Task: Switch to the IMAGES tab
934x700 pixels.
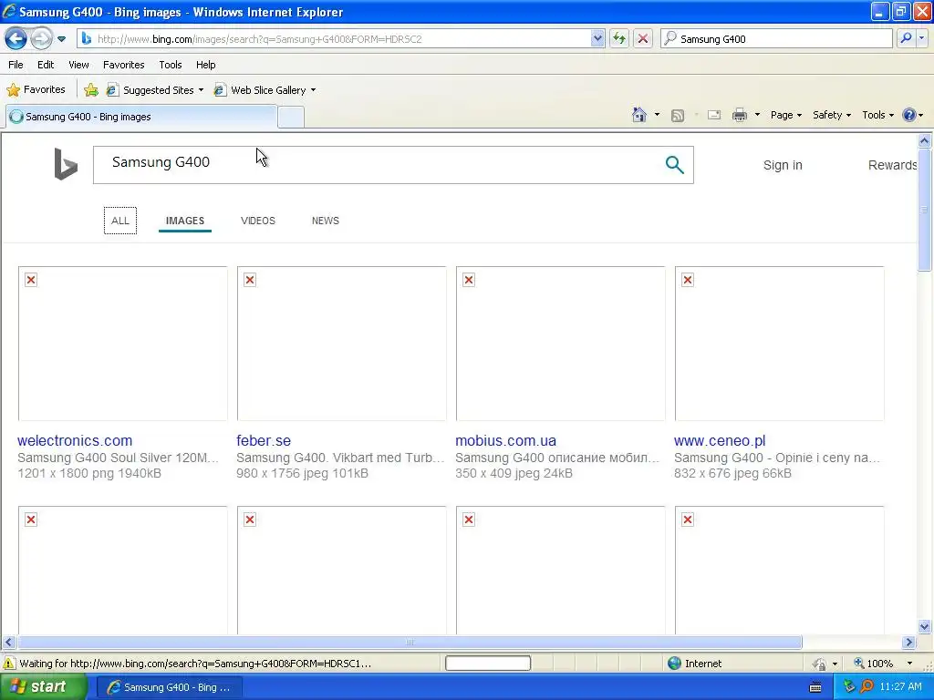Action: 184,221
